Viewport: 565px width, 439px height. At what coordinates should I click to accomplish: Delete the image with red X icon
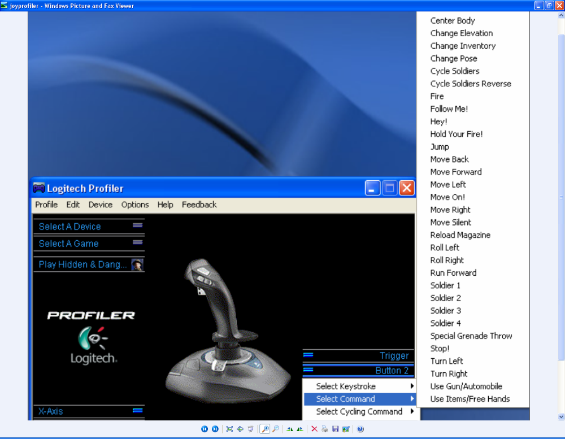click(314, 429)
